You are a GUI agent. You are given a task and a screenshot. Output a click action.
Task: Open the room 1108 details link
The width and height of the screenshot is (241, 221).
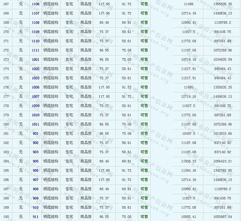[x=36, y=22]
